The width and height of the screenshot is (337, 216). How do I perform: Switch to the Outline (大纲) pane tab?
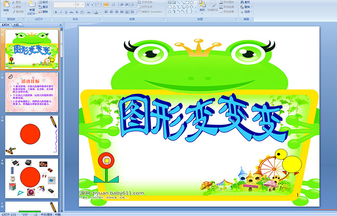16,25
